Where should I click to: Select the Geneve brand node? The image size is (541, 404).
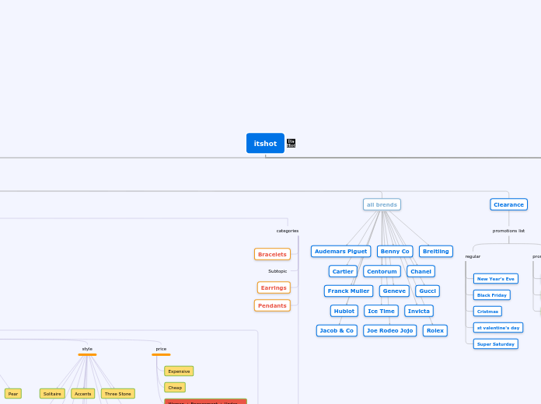pyautogui.click(x=394, y=291)
